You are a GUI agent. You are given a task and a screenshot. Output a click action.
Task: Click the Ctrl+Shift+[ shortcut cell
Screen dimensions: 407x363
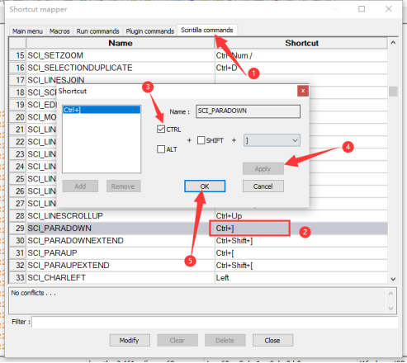pos(301,265)
